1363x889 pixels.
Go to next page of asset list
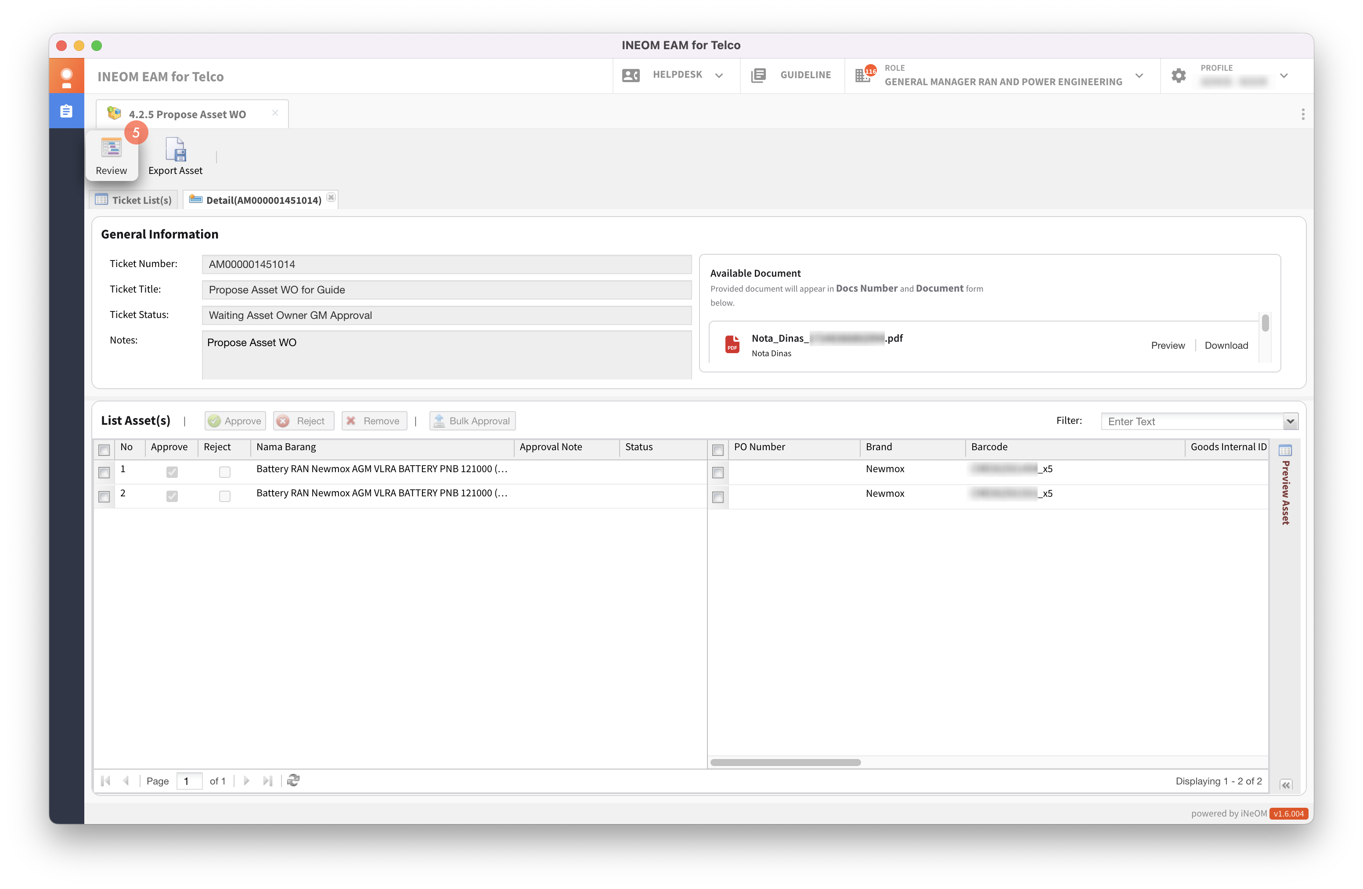click(246, 780)
